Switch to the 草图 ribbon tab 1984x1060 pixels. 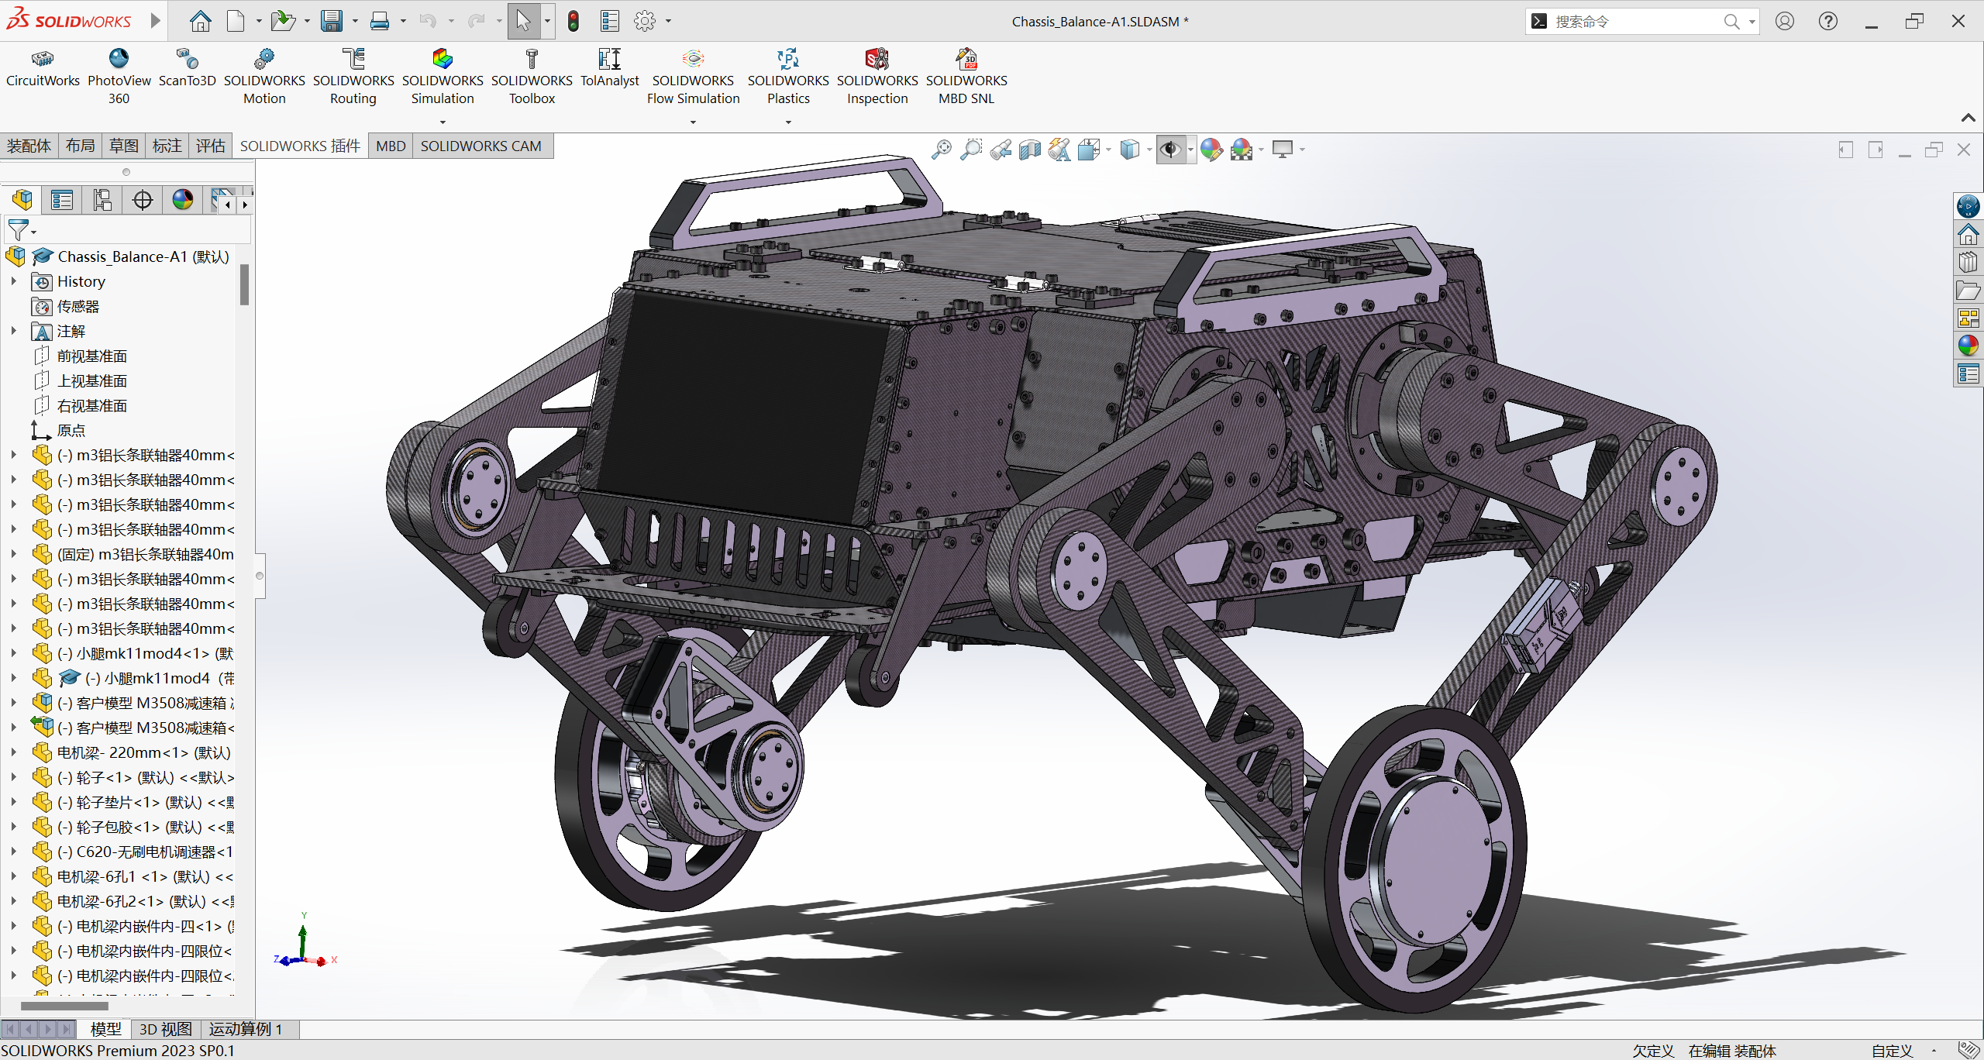pyautogui.click(x=123, y=146)
